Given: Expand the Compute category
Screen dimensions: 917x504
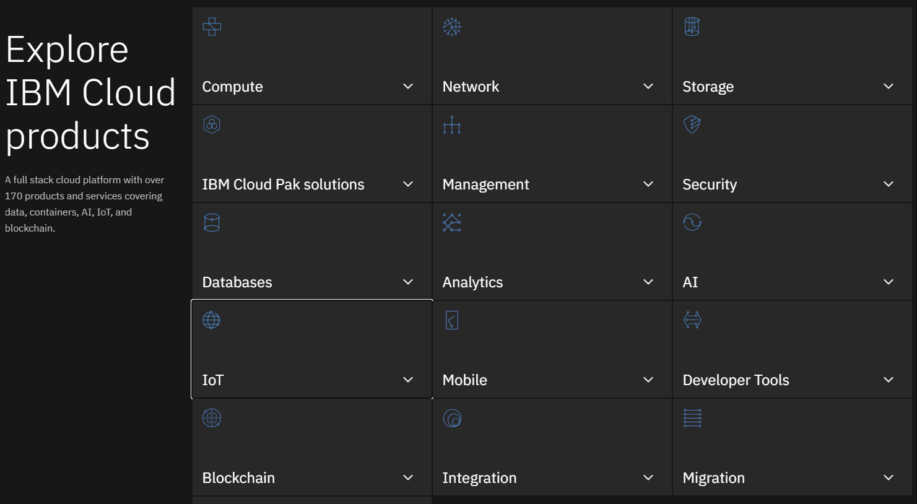Looking at the screenshot, I should (x=407, y=86).
